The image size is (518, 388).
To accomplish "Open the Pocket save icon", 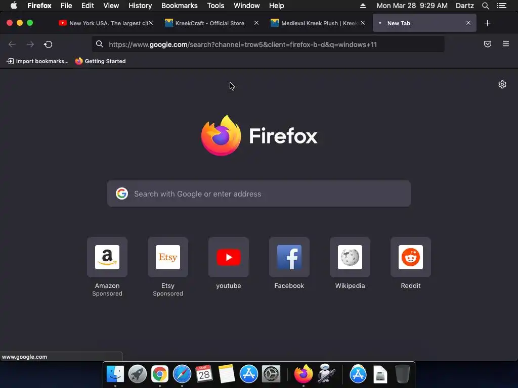I will [x=488, y=44].
